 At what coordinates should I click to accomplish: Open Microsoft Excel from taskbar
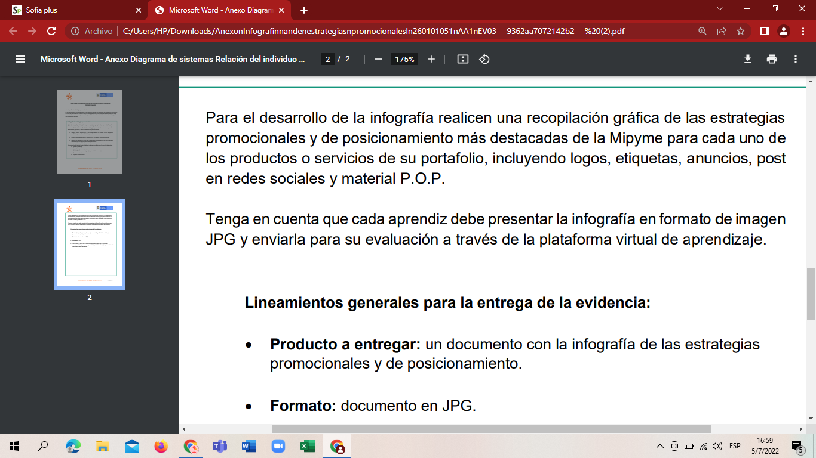(x=308, y=446)
